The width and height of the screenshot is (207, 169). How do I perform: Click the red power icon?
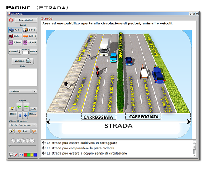pyautogui.click(x=11, y=20)
